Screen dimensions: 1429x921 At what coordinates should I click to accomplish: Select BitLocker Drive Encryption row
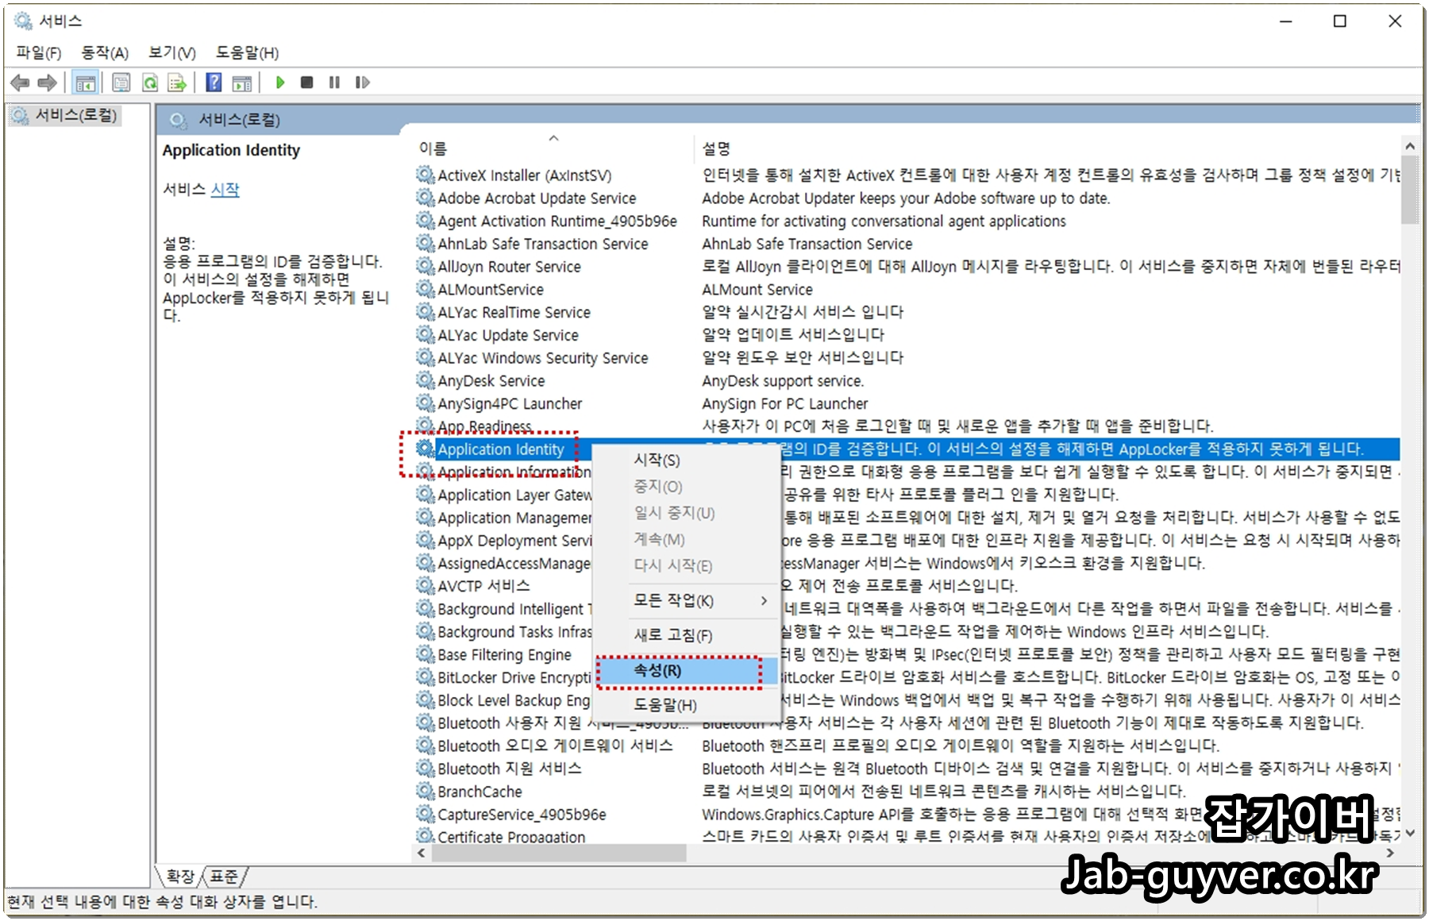click(514, 677)
